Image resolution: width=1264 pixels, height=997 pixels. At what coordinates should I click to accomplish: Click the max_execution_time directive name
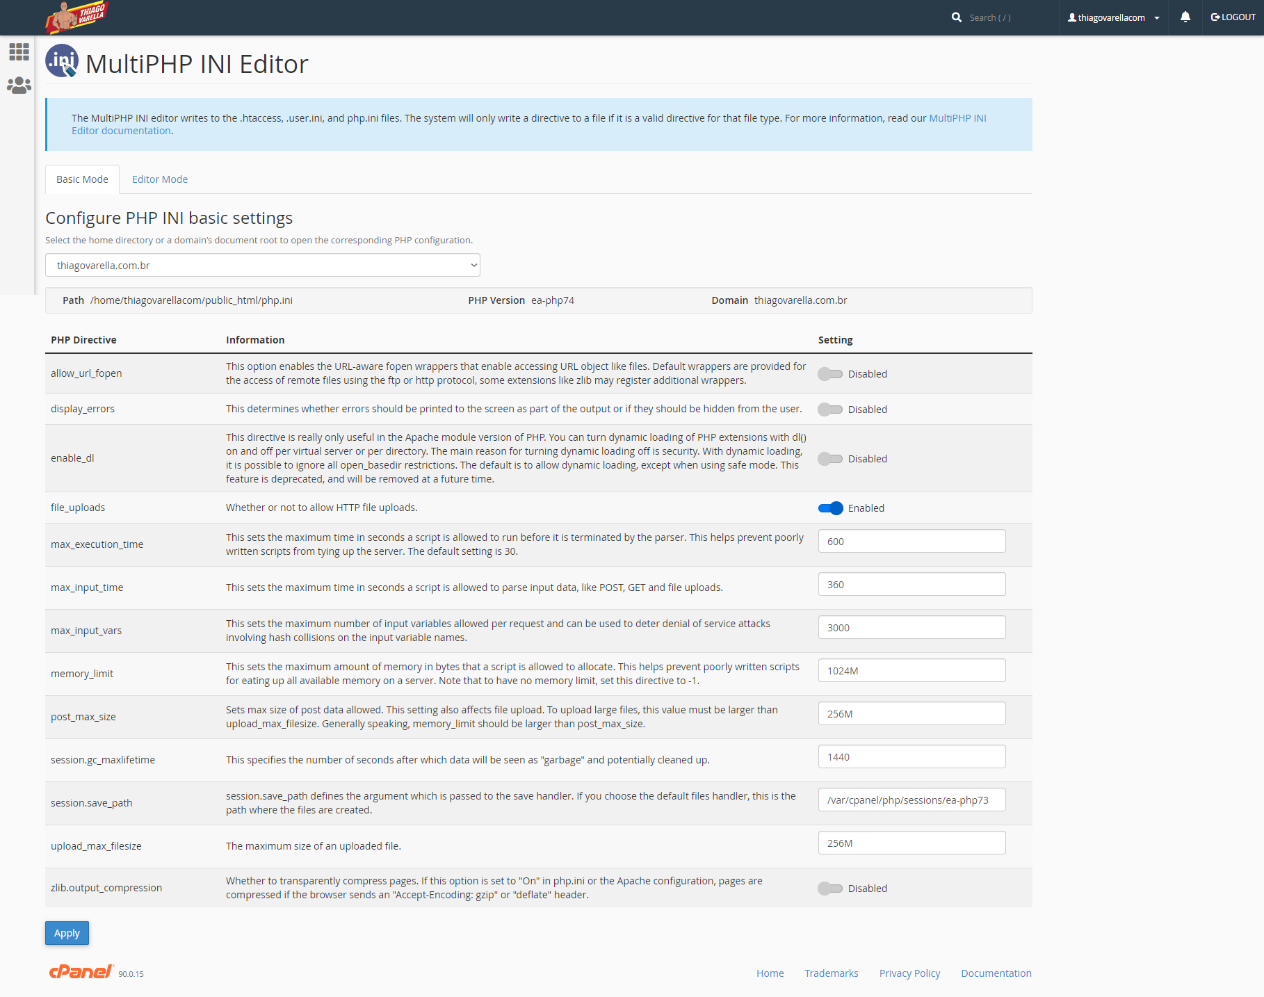[97, 544]
